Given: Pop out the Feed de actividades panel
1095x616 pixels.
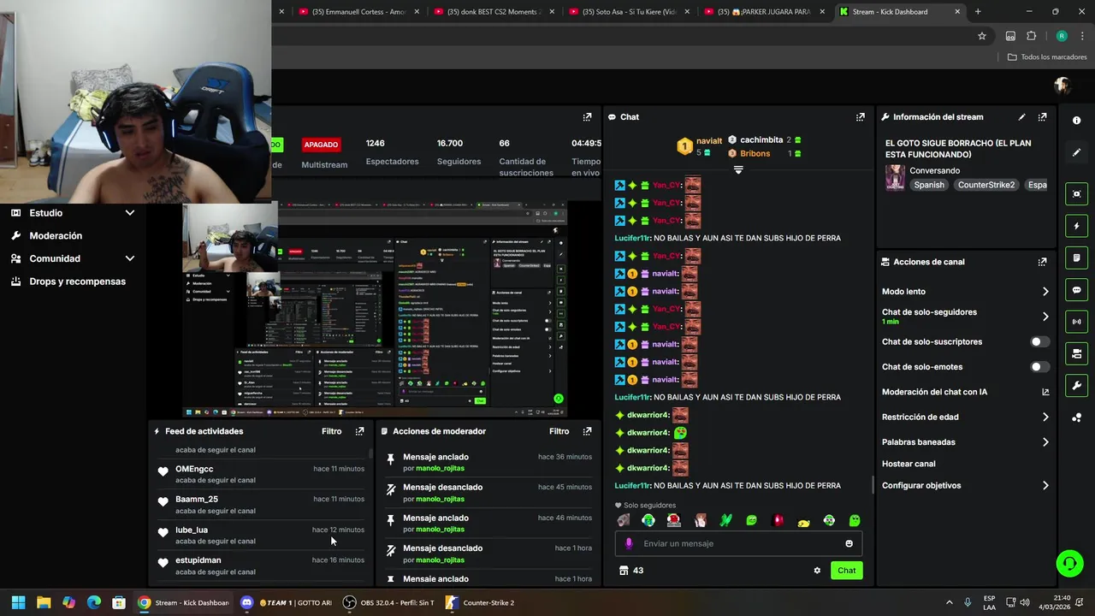Looking at the screenshot, I should (x=359, y=431).
